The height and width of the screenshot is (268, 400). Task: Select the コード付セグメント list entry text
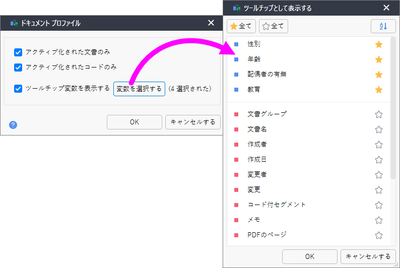(x=277, y=205)
